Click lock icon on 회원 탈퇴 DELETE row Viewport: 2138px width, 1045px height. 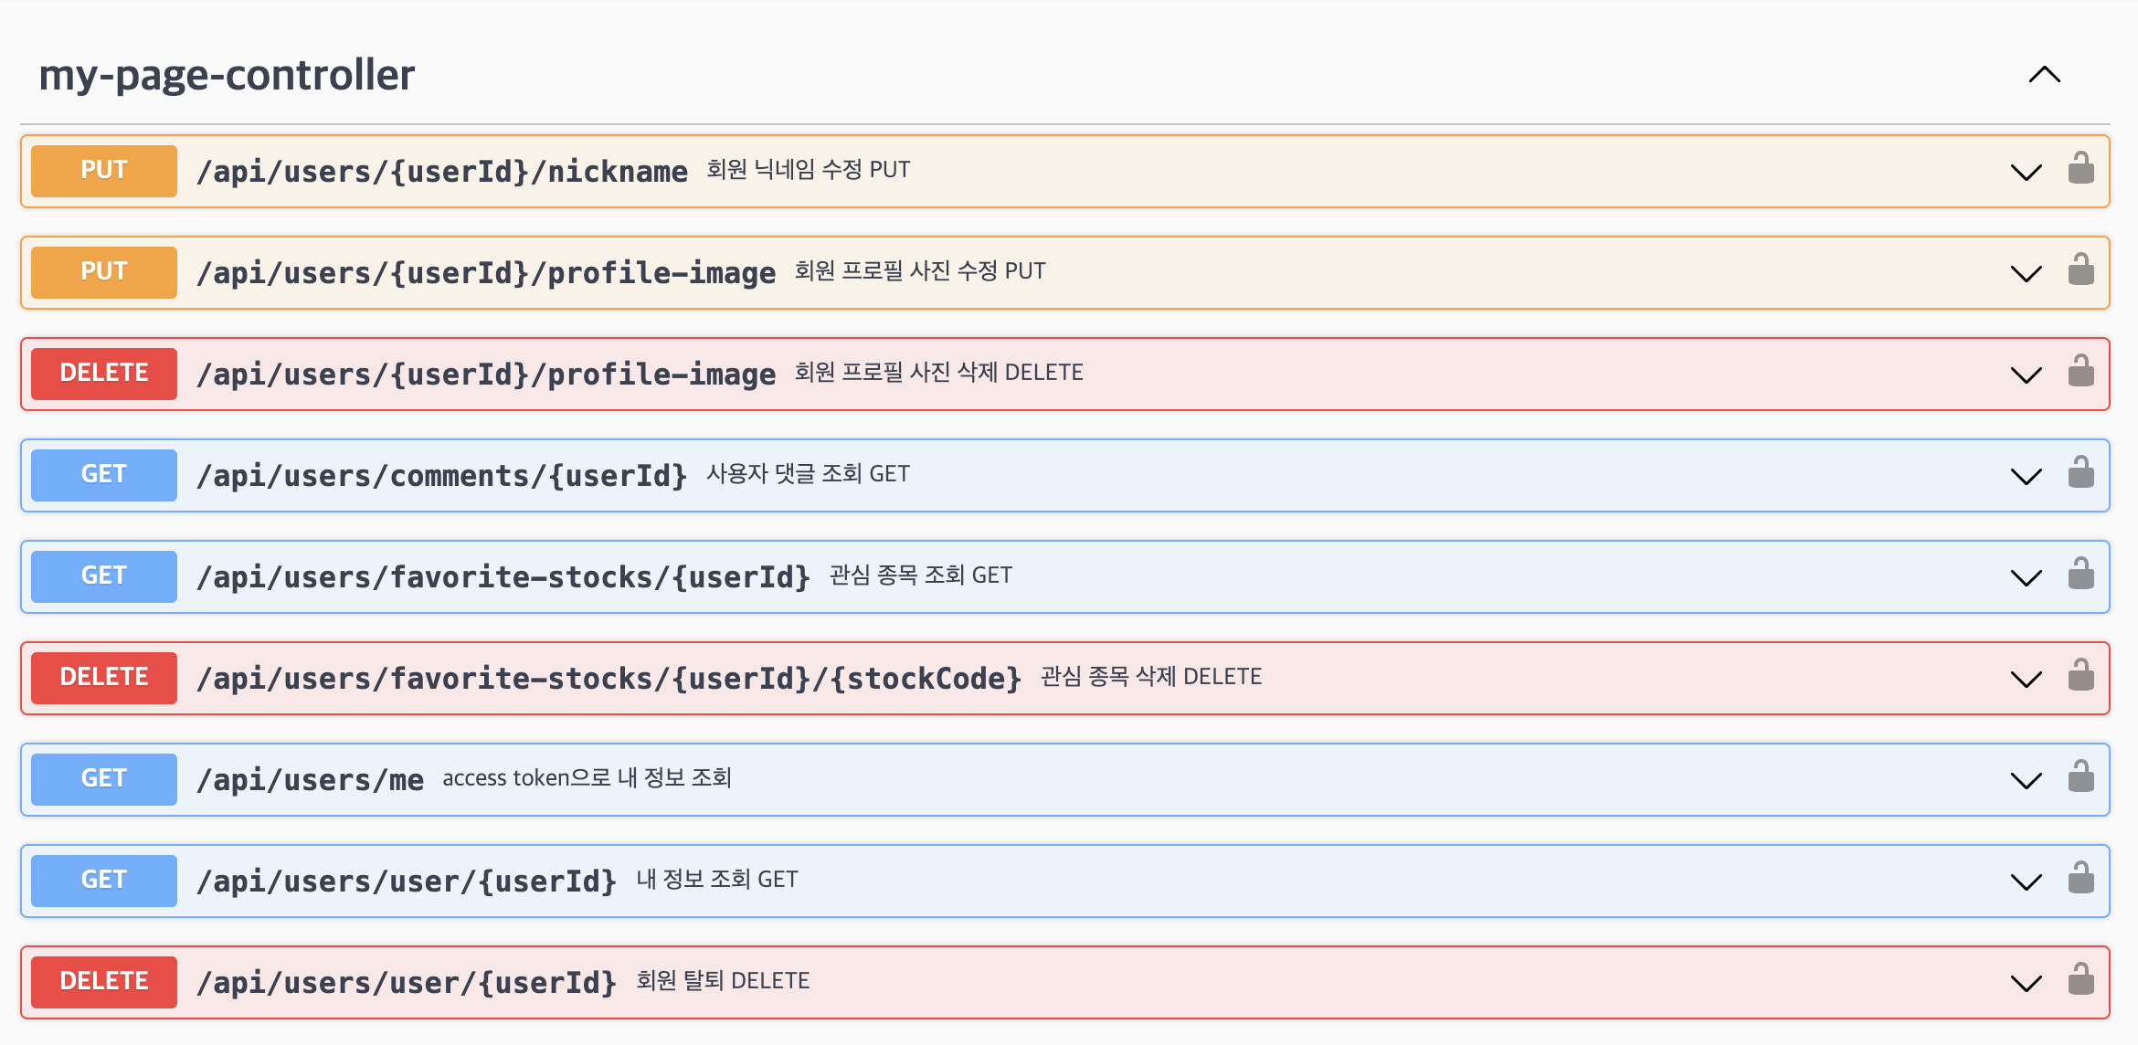coord(2080,980)
